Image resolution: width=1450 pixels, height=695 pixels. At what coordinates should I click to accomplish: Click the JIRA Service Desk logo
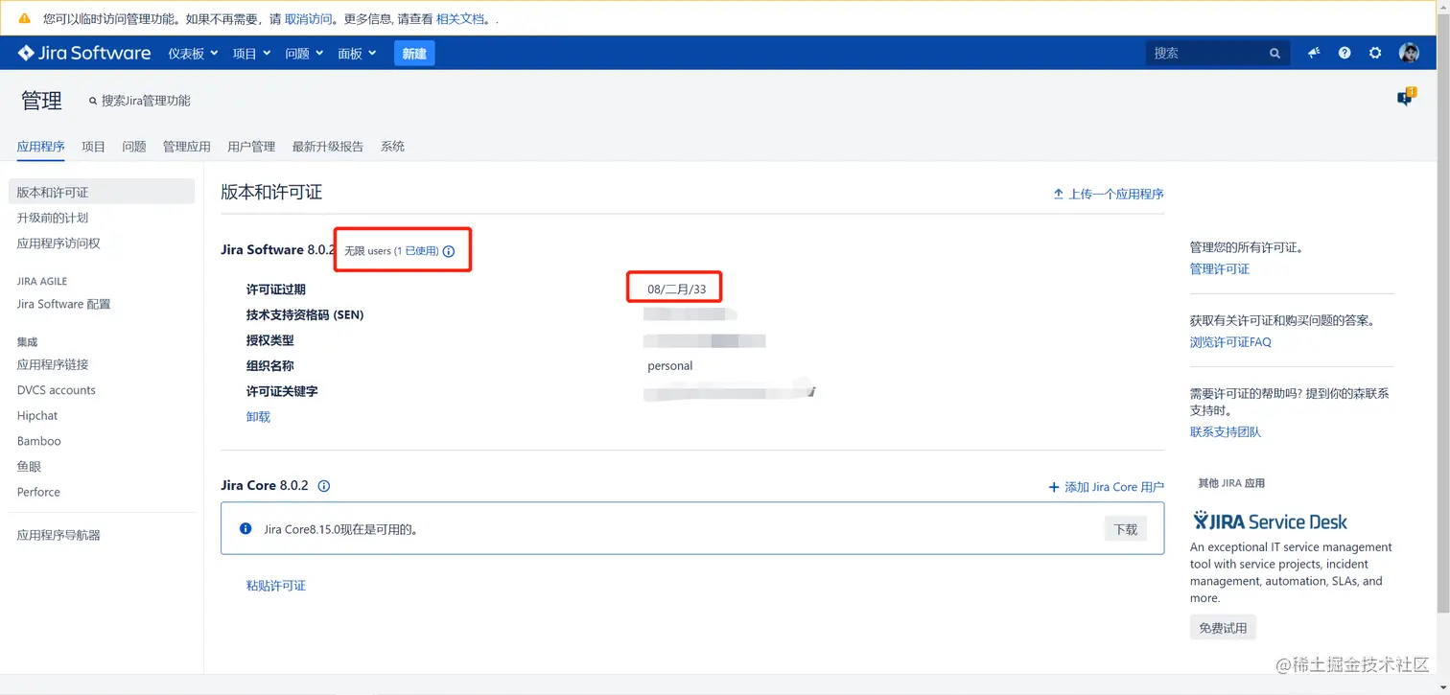coord(1270,521)
